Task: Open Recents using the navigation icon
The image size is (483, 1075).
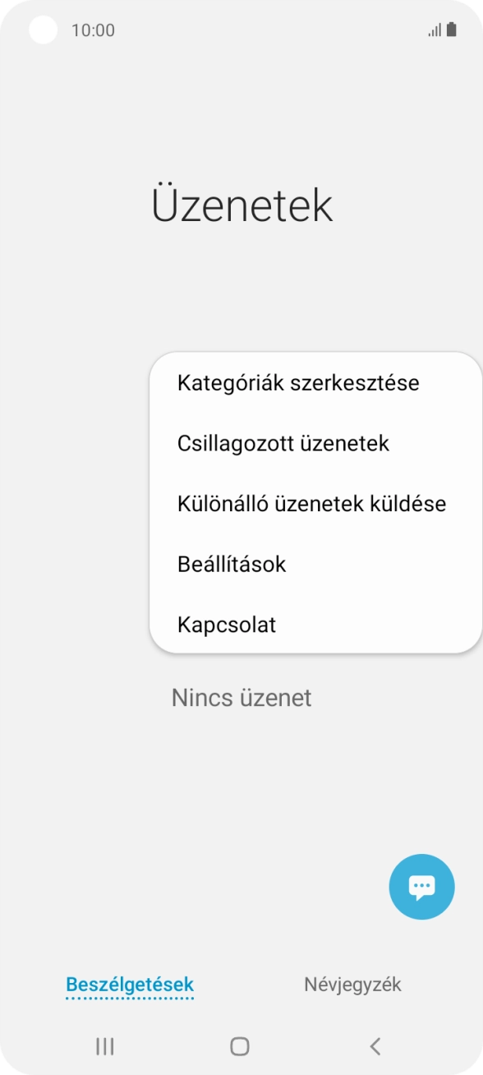Action: tap(103, 1046)
